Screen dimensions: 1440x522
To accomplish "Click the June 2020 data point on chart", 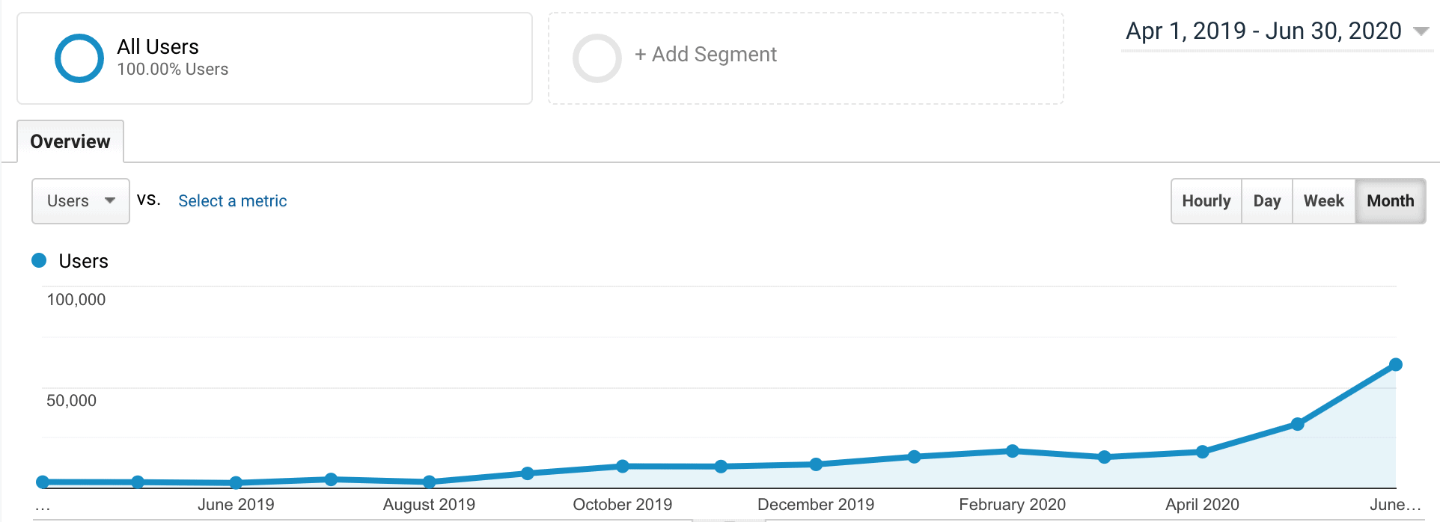I will pyautogui.click(x=1395, y=365).
